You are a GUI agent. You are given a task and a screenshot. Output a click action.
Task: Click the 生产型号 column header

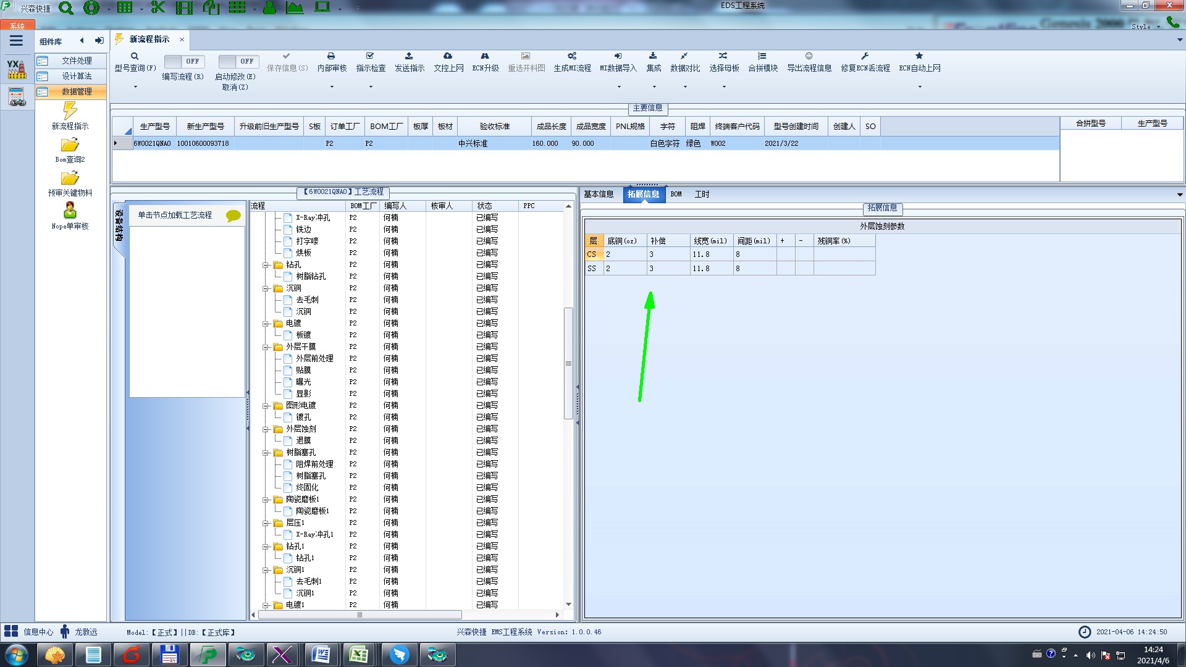(x=154, y=127)
